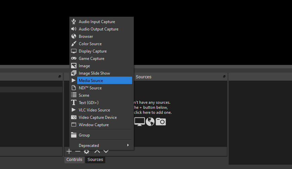The width and height of the screenshot is (292, 169).
Task: Undock the Sources panel using float icon
Action: click(224, 77)
